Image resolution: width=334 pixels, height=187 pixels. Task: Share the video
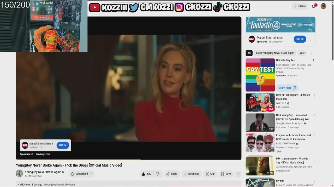(172, 174)
